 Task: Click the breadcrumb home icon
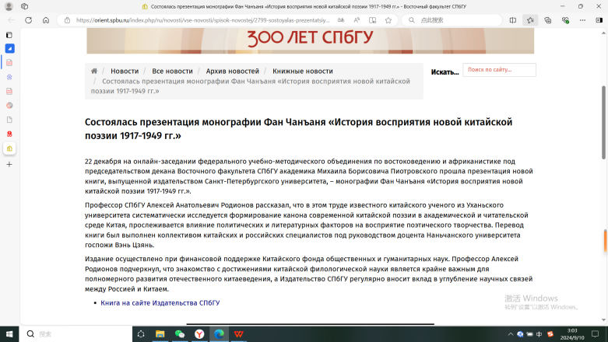pyautogui.click(x=94, y=71)
